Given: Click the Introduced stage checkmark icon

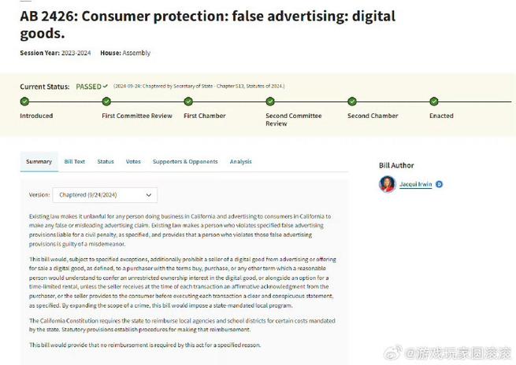Looking at the screenshot, I should click(24, 101).
